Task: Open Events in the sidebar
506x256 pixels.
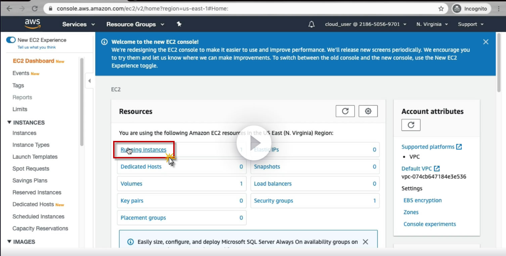Action: coord(21,73)
